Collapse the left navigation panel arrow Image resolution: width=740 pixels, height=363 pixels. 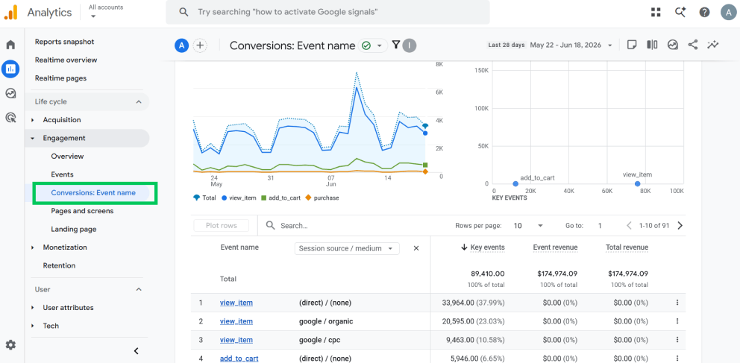click(136, 351)
